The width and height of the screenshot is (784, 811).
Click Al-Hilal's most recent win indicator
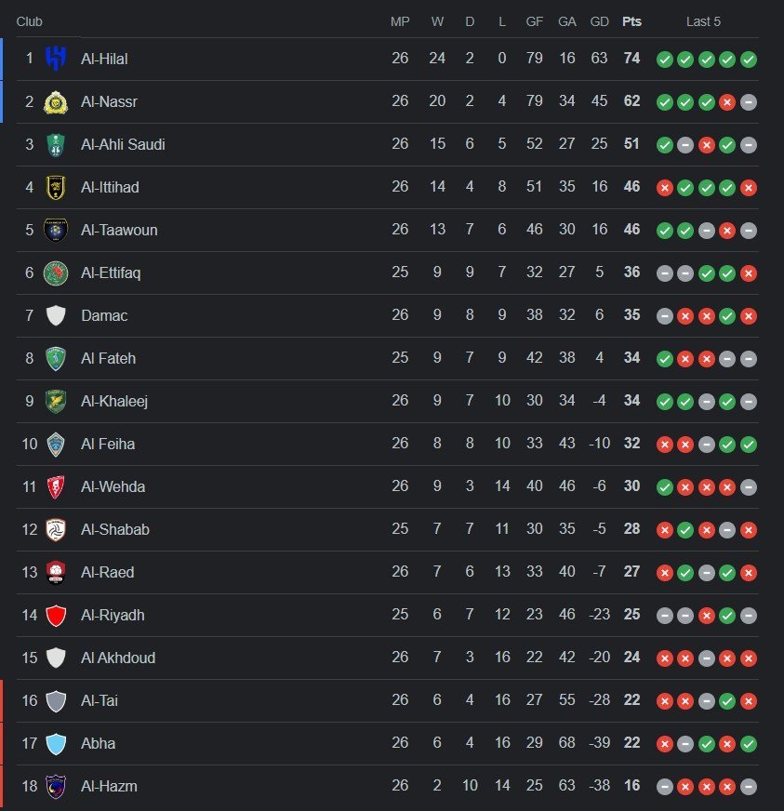click(x=749, y=60)
